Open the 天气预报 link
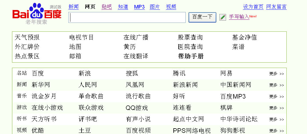Screen dimensions: 307x134 click(27, 37)
